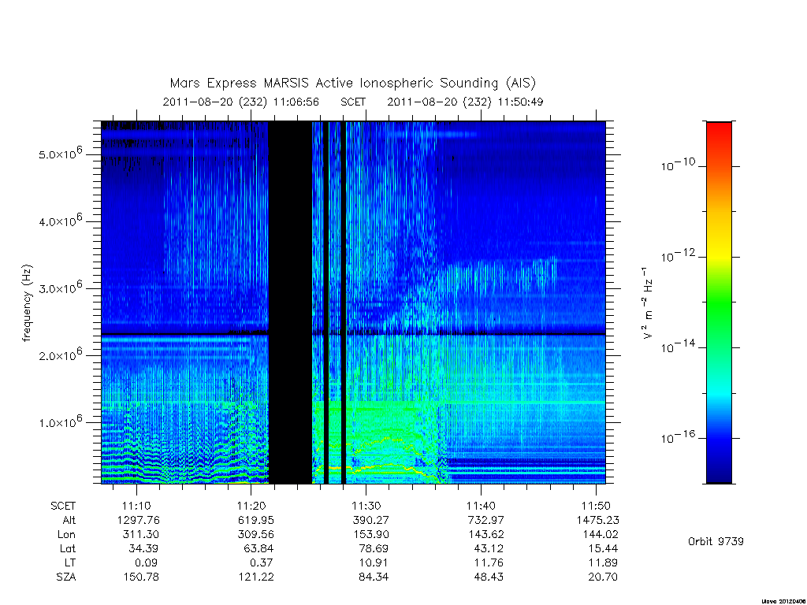Click the plot title 'Mars Express MARSIS Active Ionospheric Sounding (AIS)'
This screenshot has height=605, width=807.
click(x=352, y=84)
